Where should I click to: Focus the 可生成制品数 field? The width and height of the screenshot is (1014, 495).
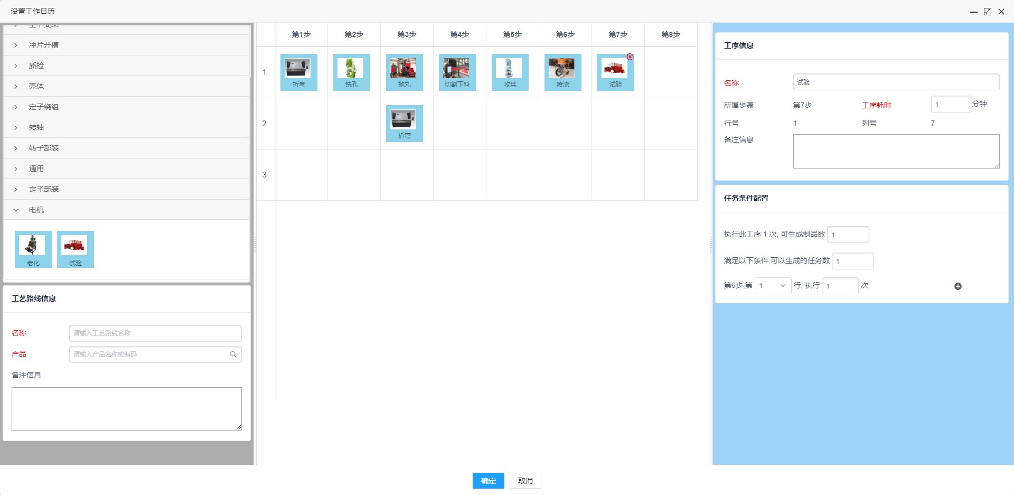848,235
